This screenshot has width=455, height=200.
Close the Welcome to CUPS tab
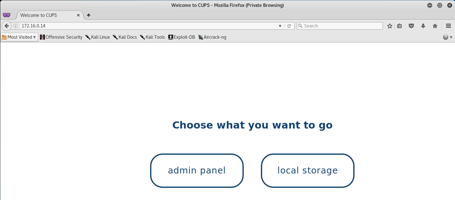78,15
